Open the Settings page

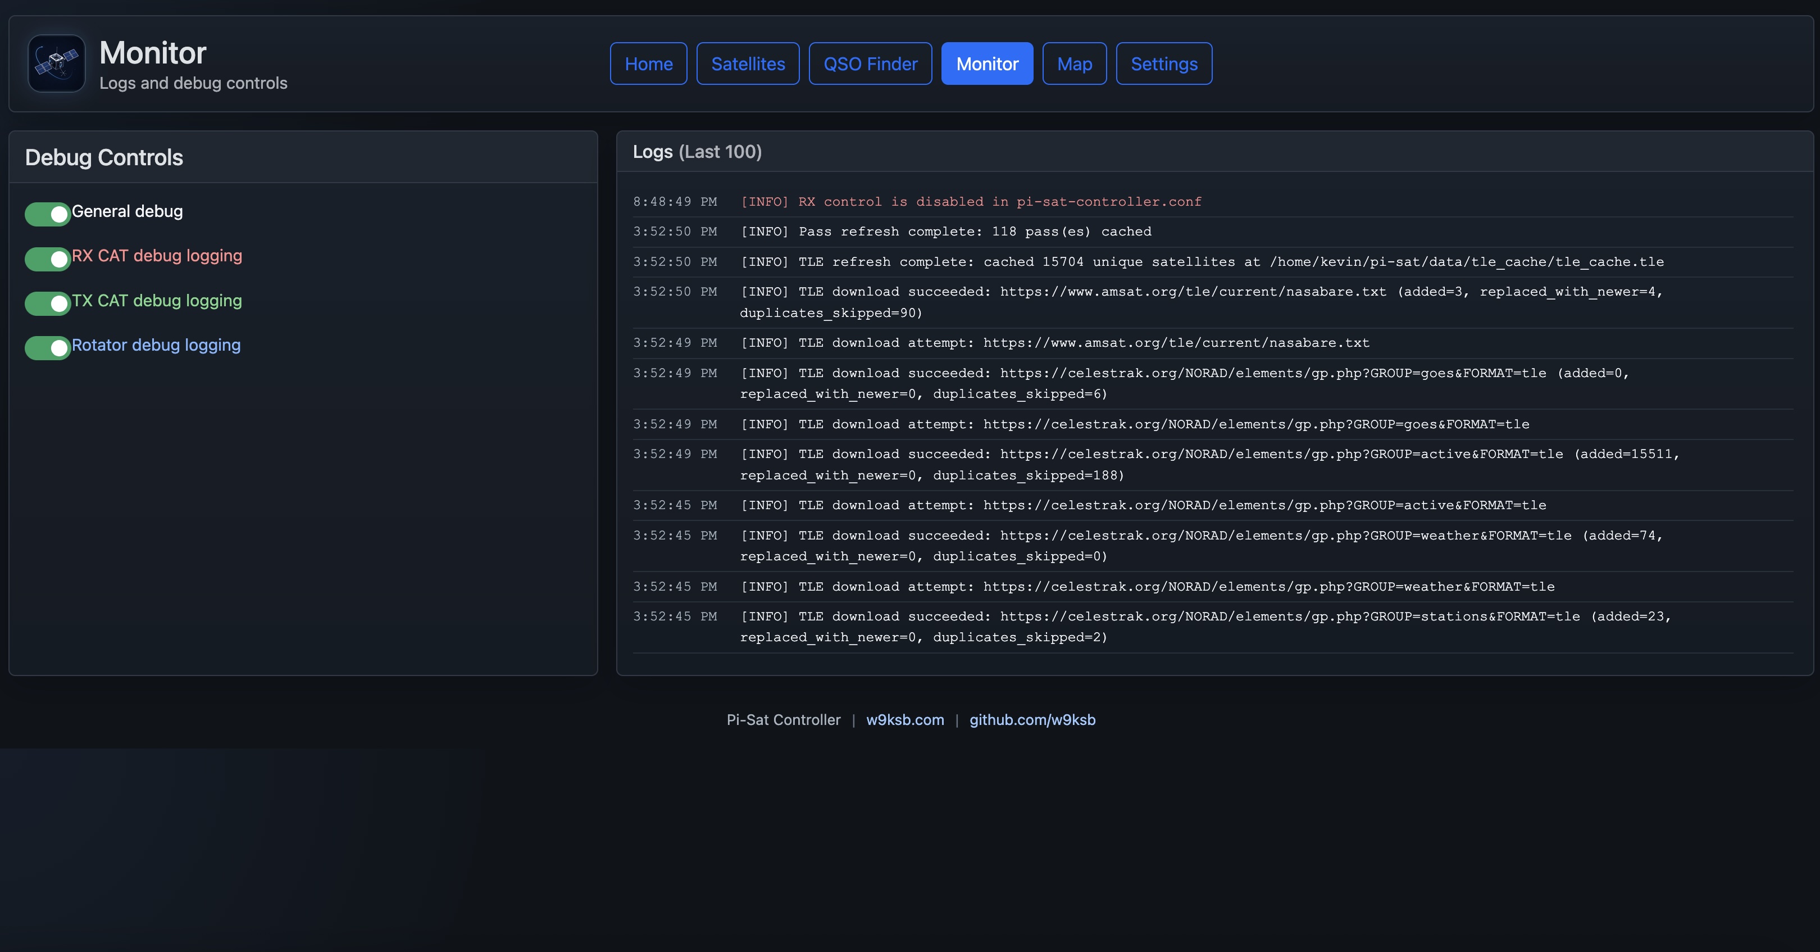(1164, 64)
